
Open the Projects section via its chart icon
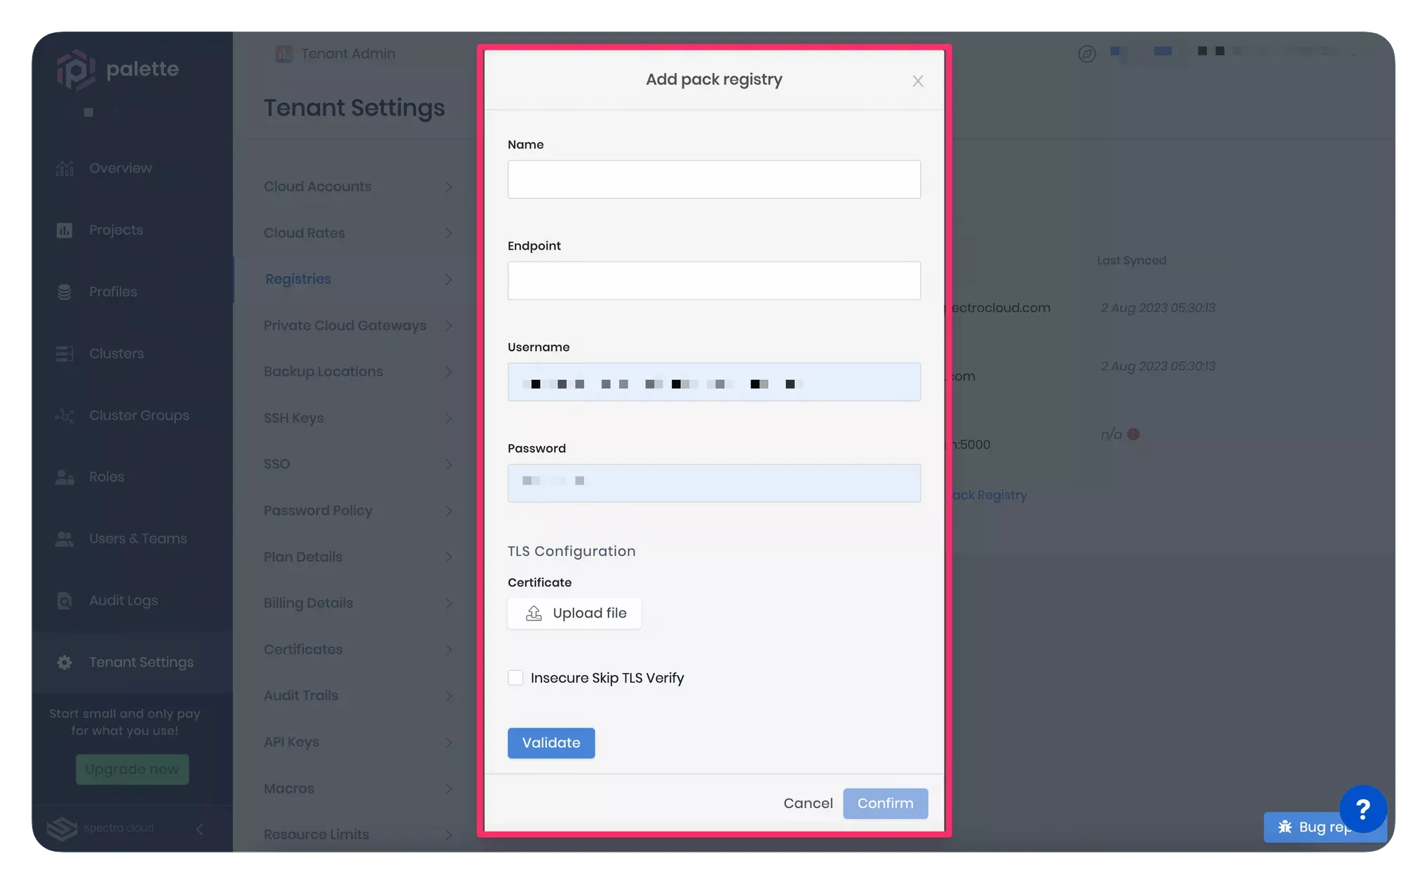click(65, 229)
